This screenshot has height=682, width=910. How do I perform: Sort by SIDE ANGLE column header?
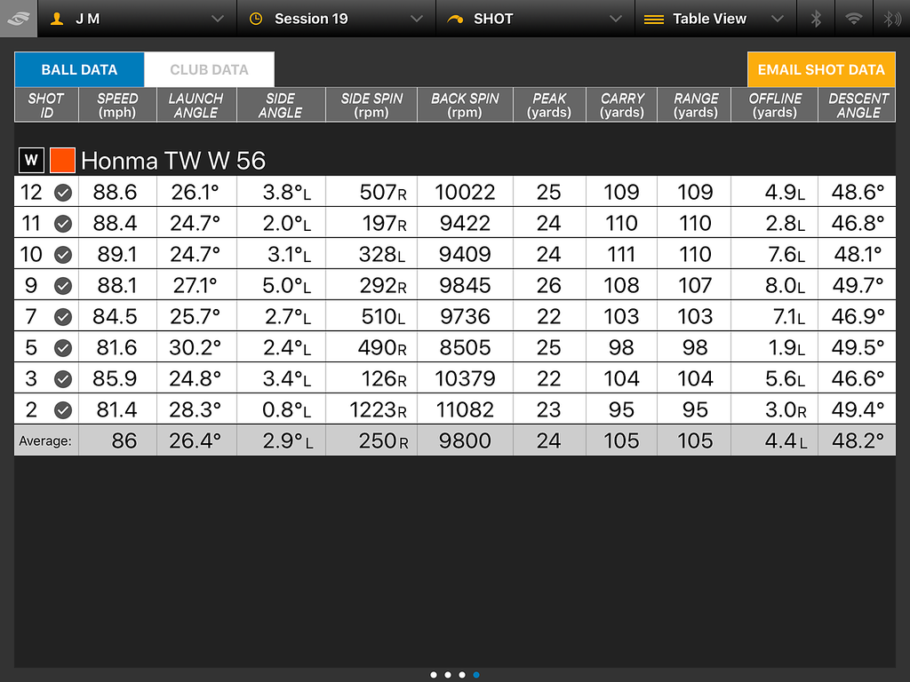click(x=281, y=105)
